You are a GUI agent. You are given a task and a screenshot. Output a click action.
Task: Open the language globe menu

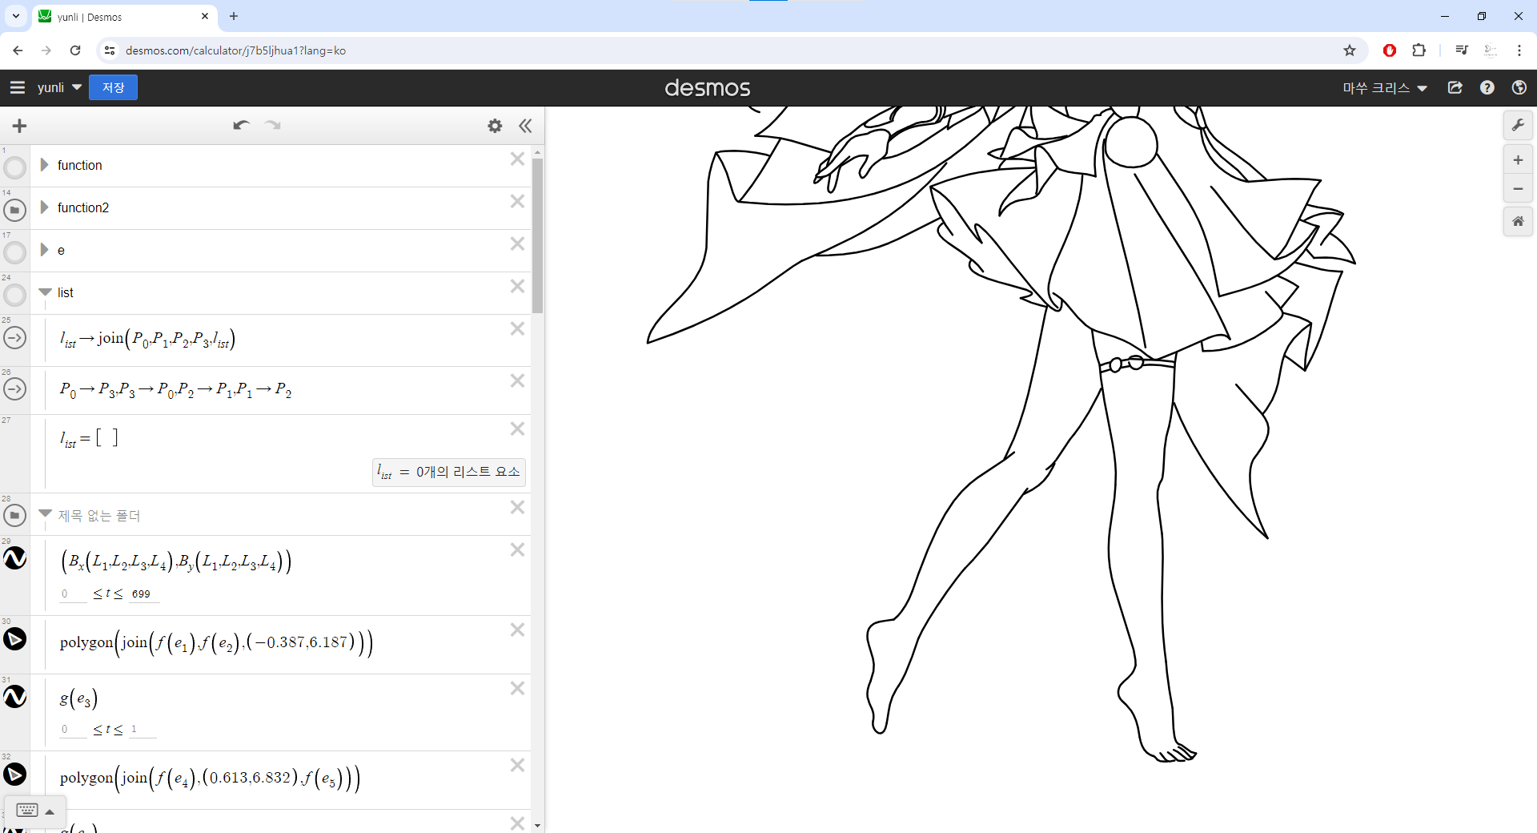1519,87
